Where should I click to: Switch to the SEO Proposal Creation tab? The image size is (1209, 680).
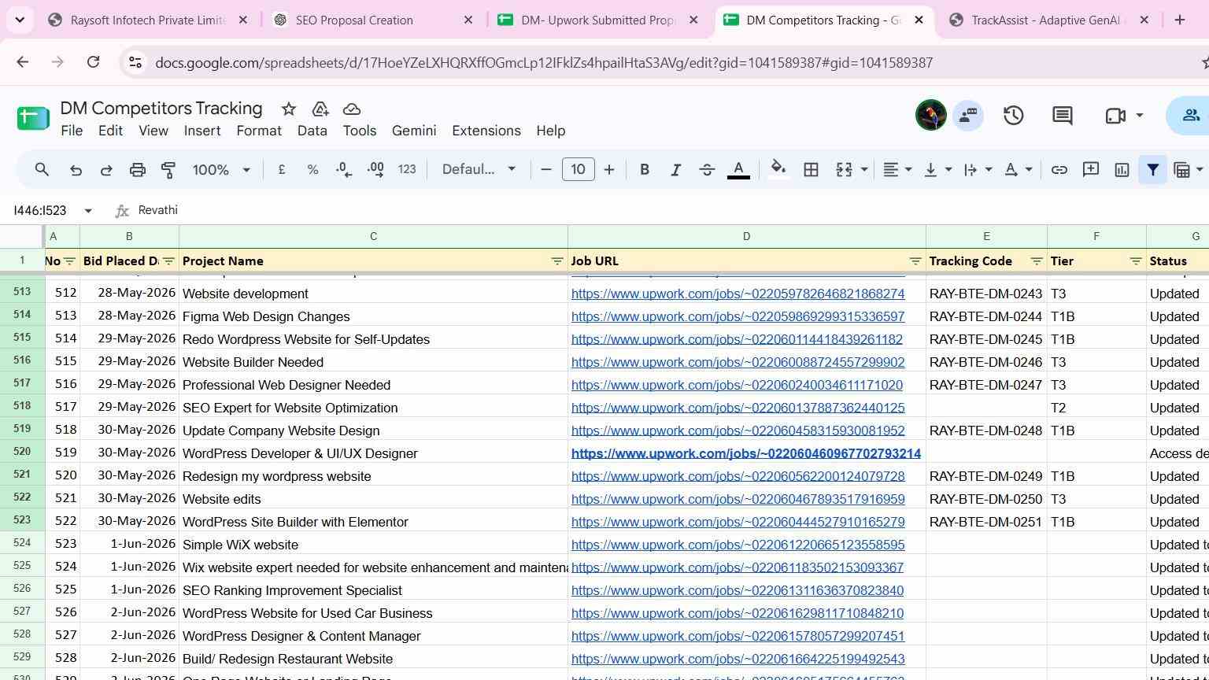coord(374,20)
